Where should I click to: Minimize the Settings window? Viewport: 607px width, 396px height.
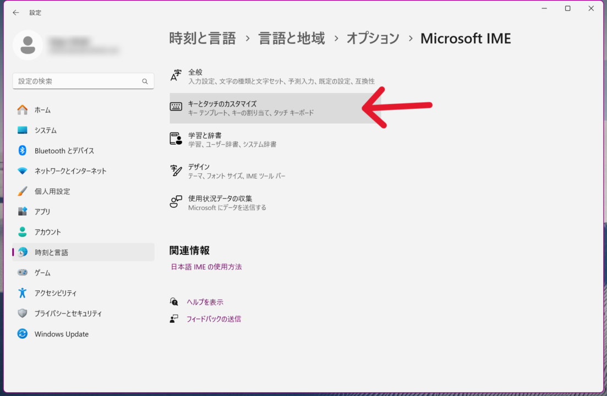click(544, 8)
